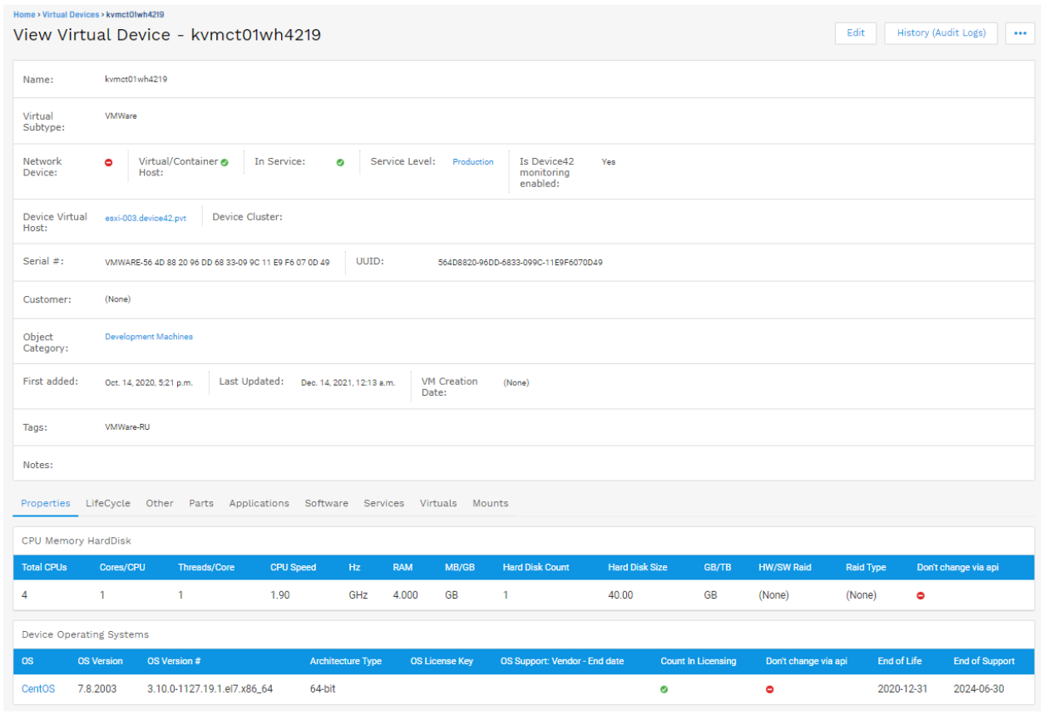Open the CentOS operating system link
1042x715 pixels.
[x=38, y=688]
